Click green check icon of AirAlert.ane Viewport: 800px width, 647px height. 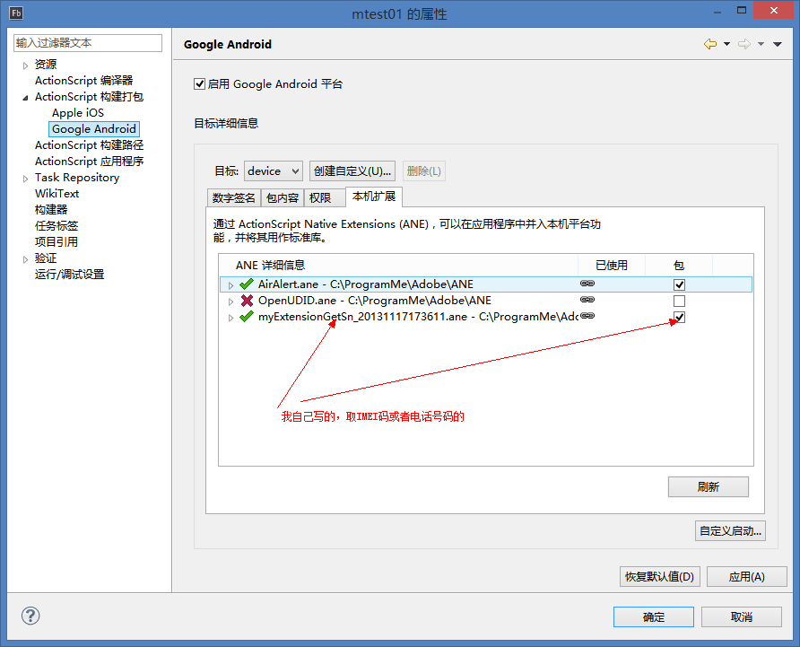point(247,284)
